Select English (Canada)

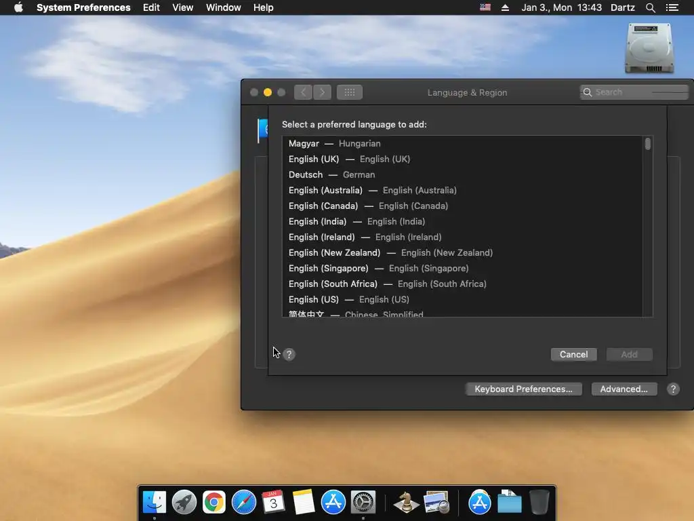point(462,206)
